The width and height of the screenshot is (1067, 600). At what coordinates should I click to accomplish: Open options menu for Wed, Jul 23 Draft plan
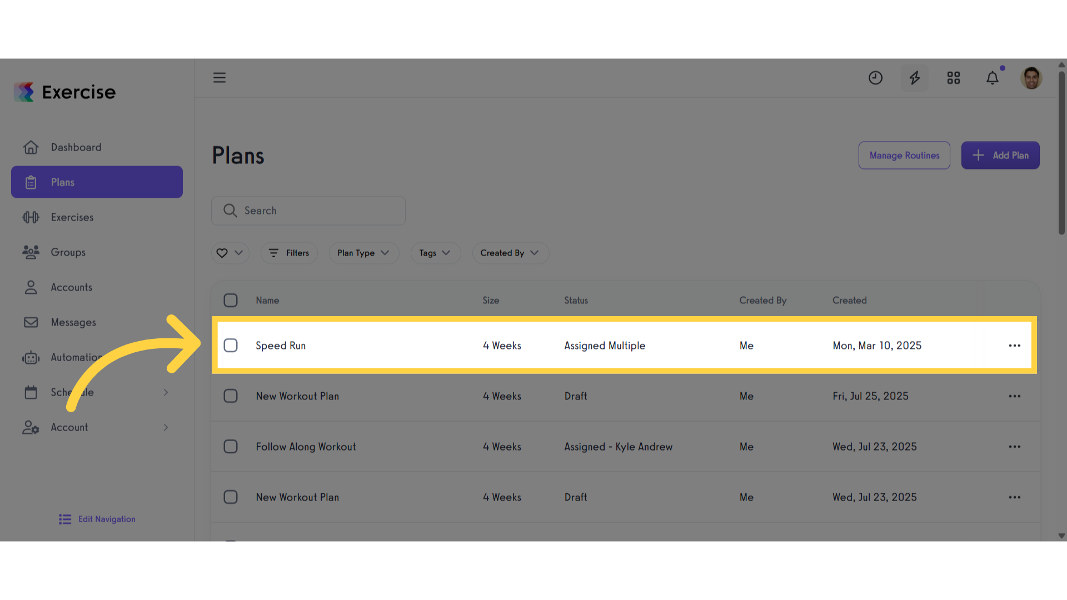click(1015, 497)
